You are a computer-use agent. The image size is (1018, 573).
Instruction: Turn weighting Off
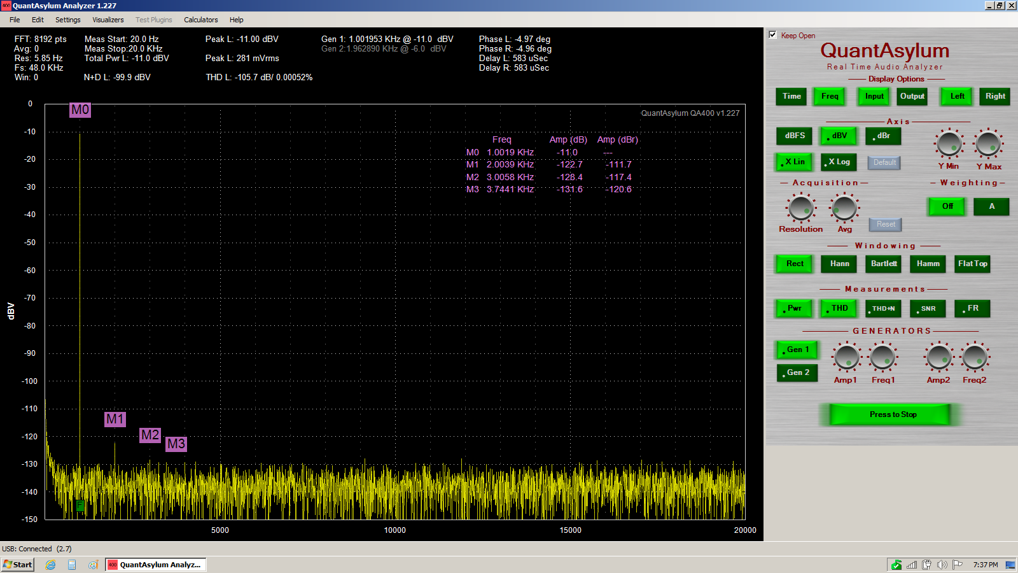tap(947, 206)
